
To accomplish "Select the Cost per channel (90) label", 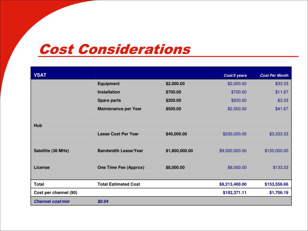I will 55,192.
